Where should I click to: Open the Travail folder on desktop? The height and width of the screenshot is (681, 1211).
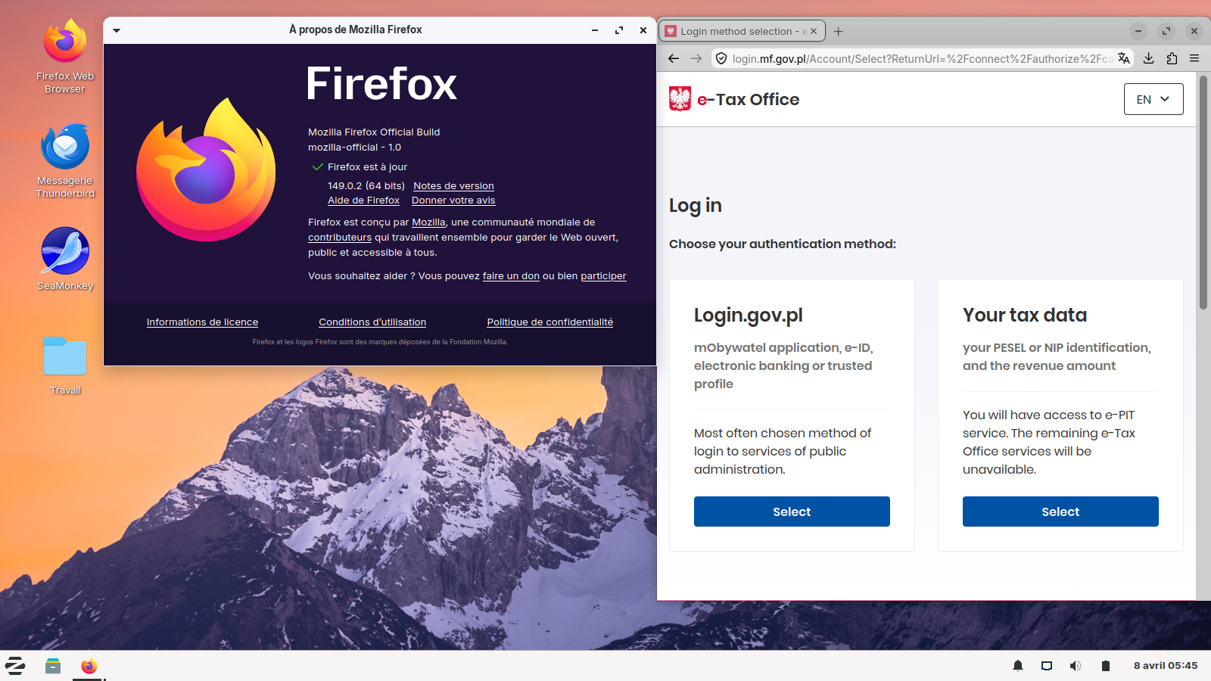[x=65, y=365]
